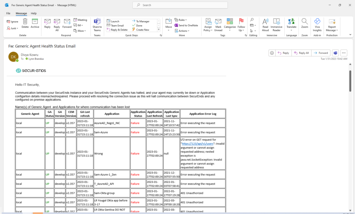The width and height of the screenshot is (355, 214).
Task: Open the Junk dropdown
Action: tap(12, 28)
